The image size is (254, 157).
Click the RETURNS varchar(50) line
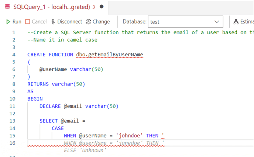pos(56,84)
